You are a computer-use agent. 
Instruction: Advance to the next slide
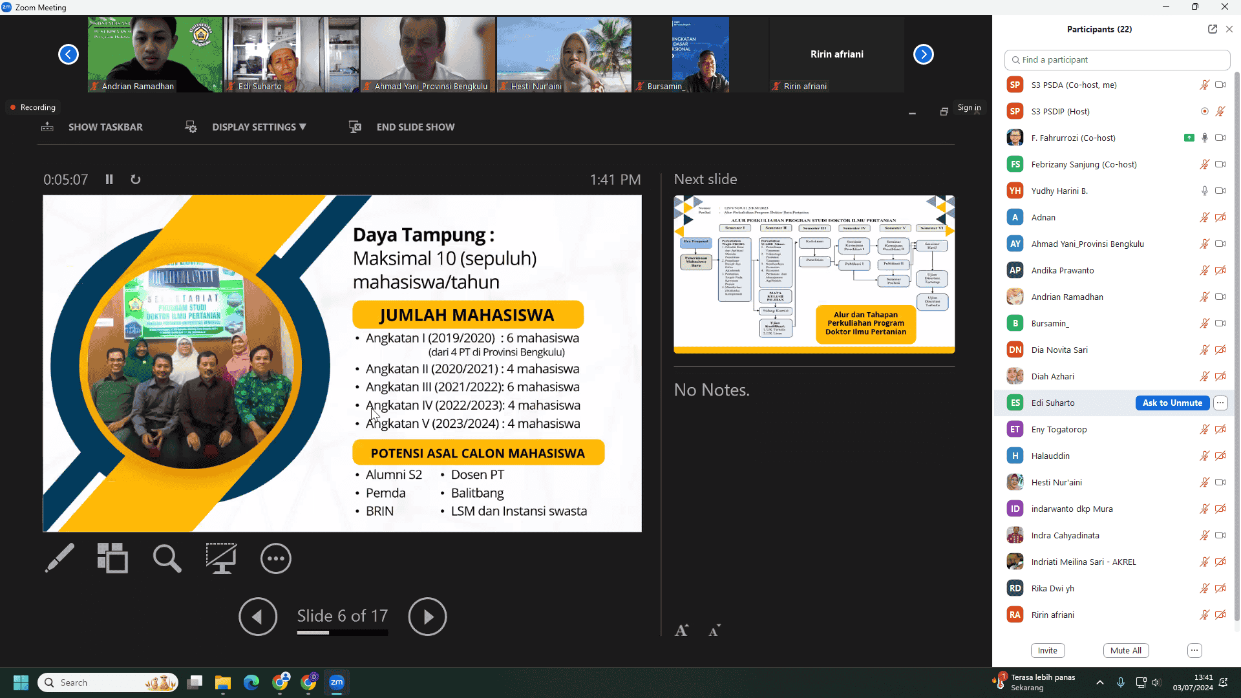pyautogui.click(x=427, y=617)
